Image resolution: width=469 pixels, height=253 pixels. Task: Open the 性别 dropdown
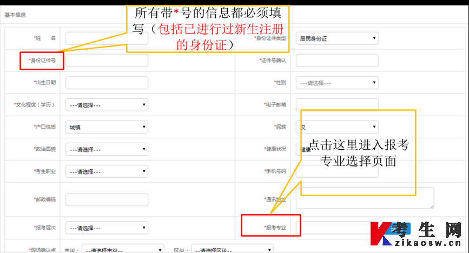pos(337,83)
